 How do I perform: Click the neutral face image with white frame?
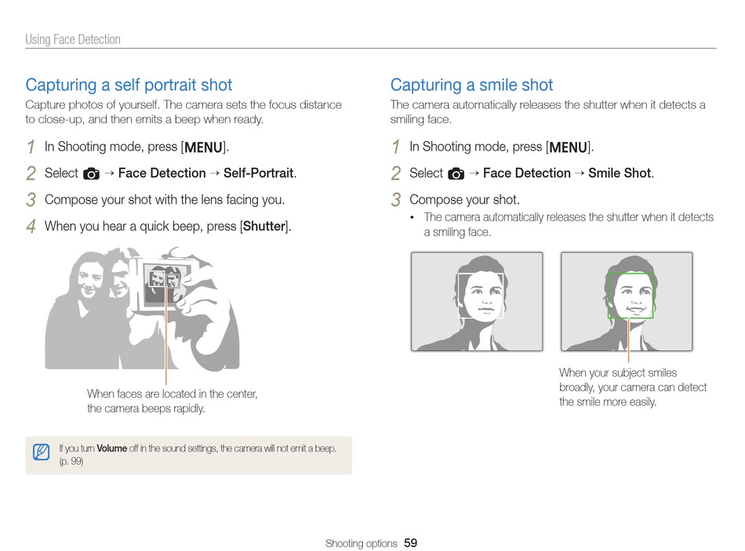tap(477, 302)
